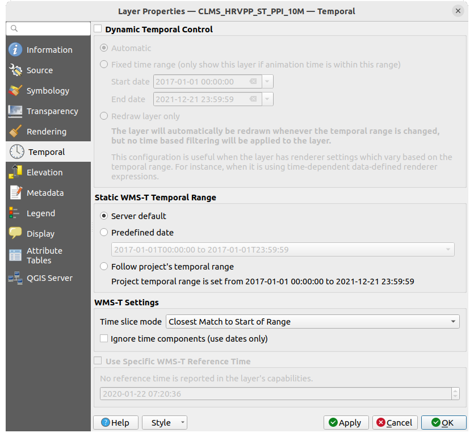Open the predefined date range combo box
The image size is (474, 437).
point(282,250)
